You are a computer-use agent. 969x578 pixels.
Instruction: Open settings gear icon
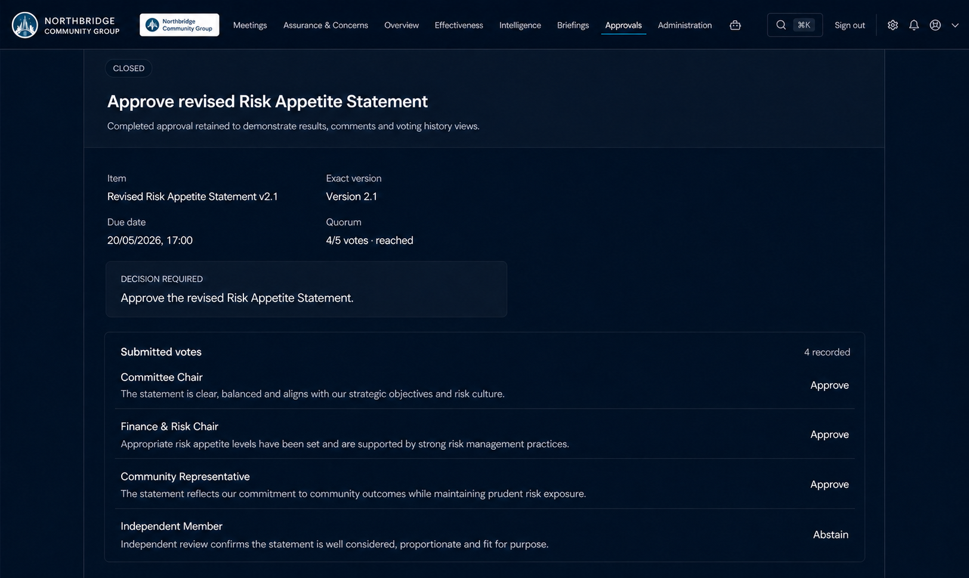(893, 25)
